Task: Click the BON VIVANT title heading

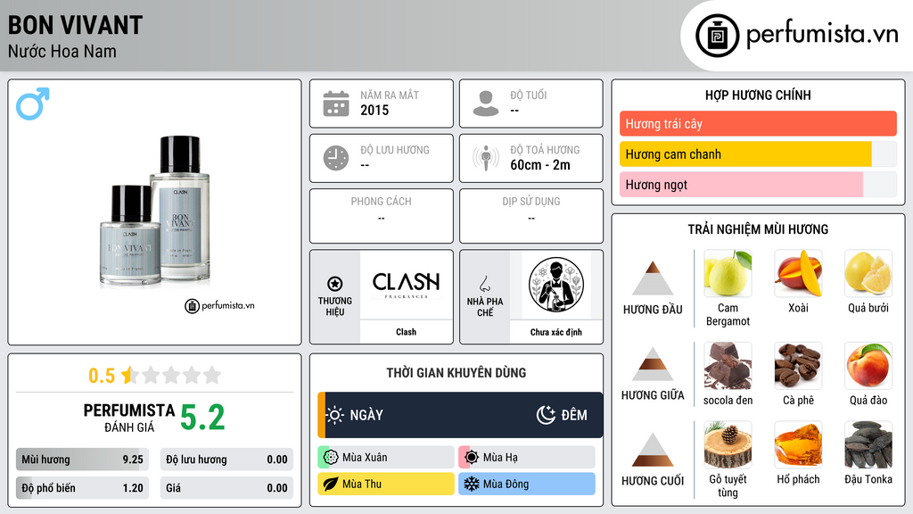Action: click(75, 25)
